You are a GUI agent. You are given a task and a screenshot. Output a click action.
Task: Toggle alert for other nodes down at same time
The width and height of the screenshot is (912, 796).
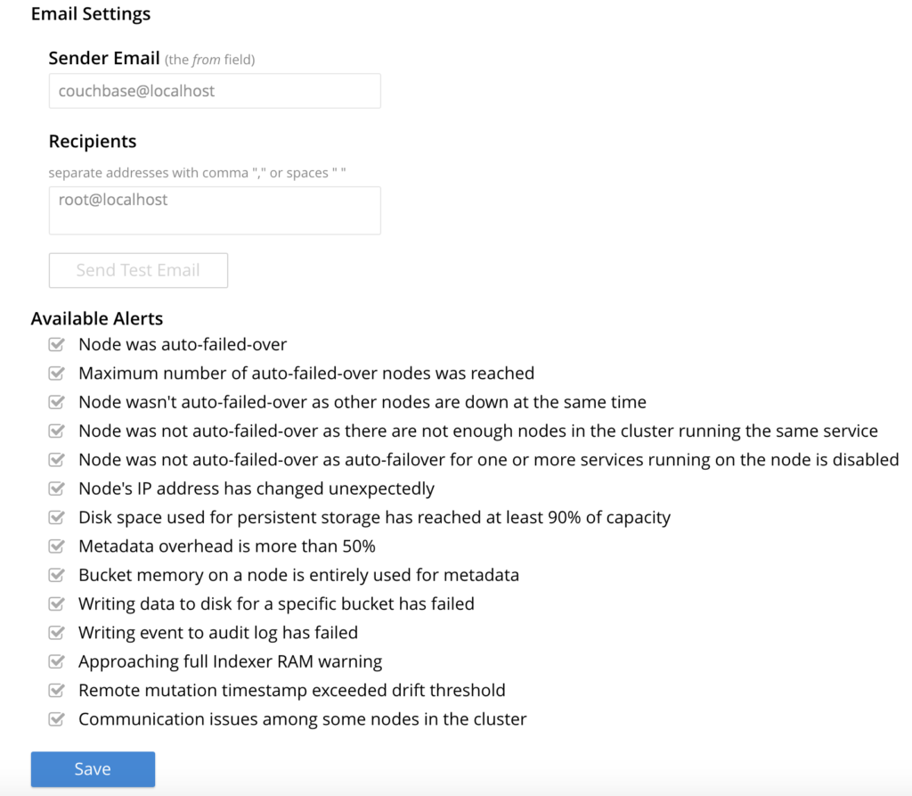[x=56, y=402]
